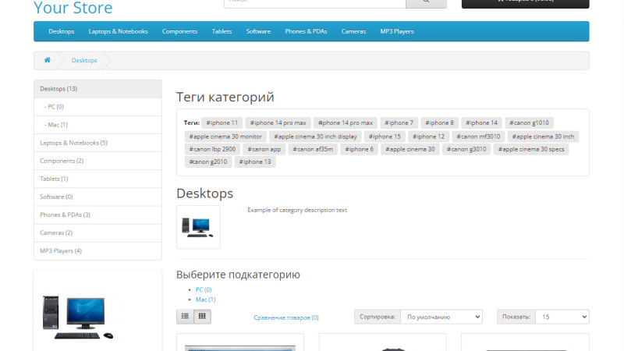
Task: Open Desktops in top navigation bar
Action: pyautogui.click(x=62, y=31)
